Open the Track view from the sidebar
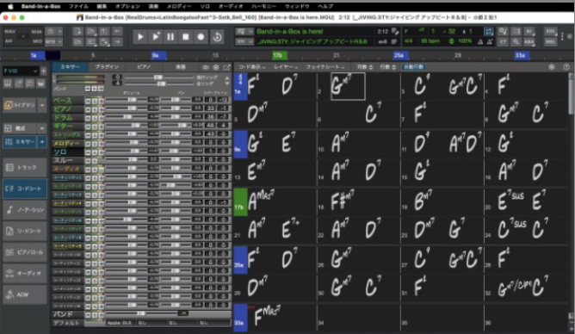The width and height of the screenshot is (575, 334). (x=25, y=168)
